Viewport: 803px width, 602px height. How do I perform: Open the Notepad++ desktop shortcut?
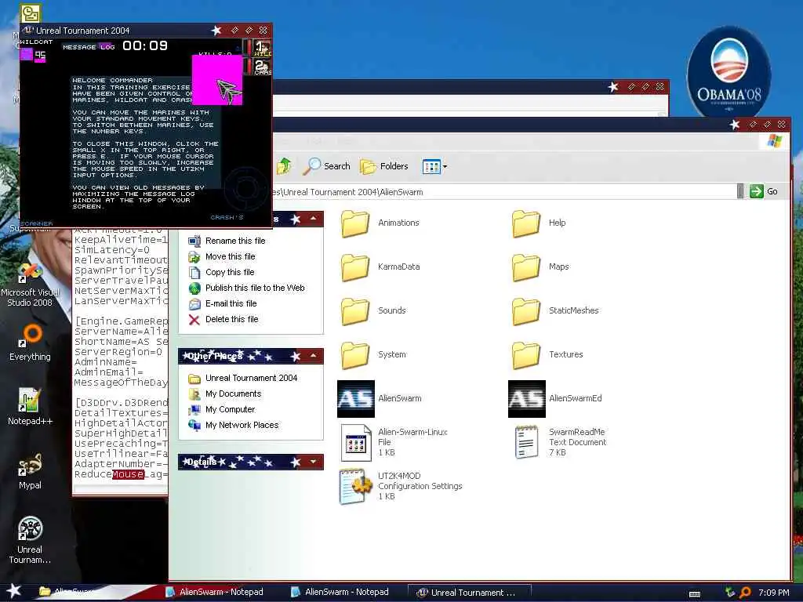[31, 407]
